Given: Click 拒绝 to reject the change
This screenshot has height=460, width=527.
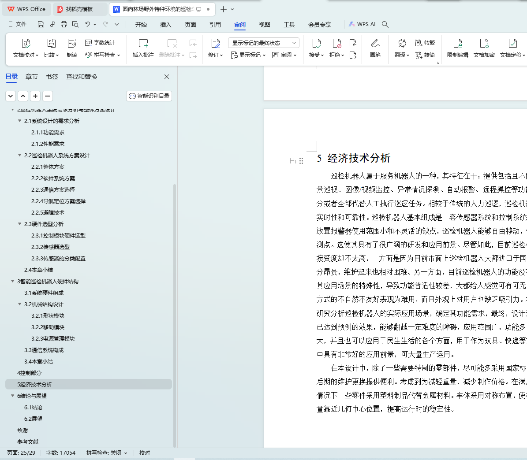Looking at the screenshot, I should [336, 48].
